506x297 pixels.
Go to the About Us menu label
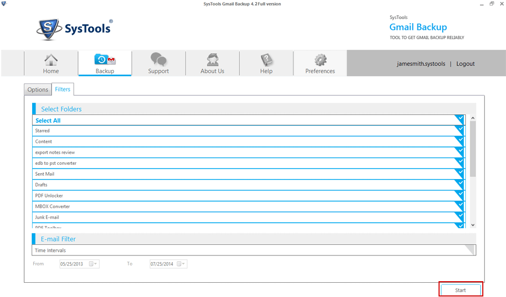tap(212, 71)
